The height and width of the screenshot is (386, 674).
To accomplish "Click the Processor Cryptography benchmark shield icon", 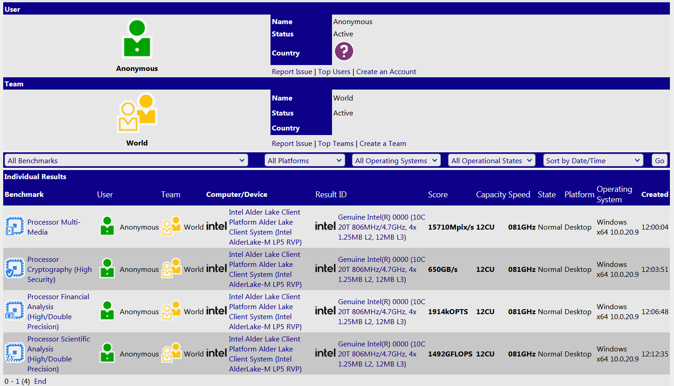I will 15,268.
